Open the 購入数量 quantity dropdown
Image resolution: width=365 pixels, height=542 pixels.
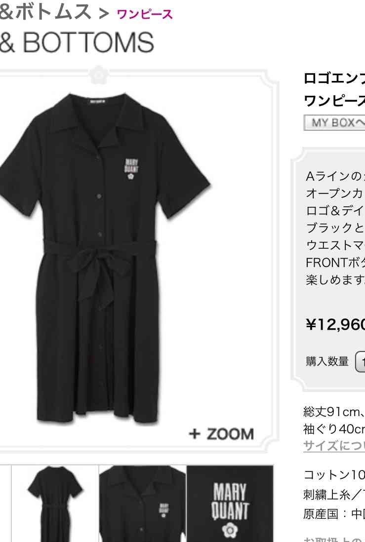pyautogui.click(x=360, y=361)
